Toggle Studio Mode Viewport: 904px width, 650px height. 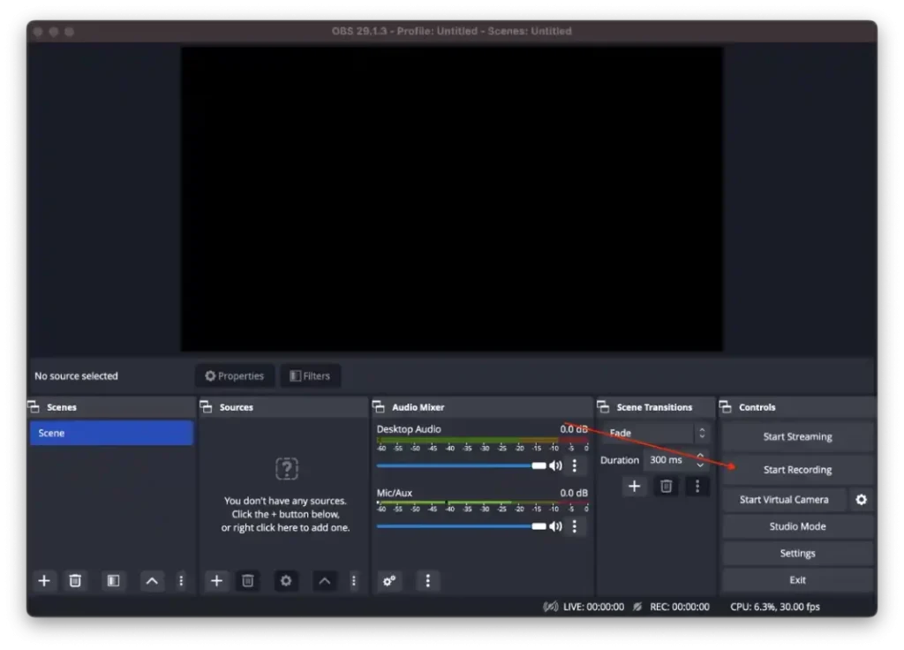tap(798, 526)
